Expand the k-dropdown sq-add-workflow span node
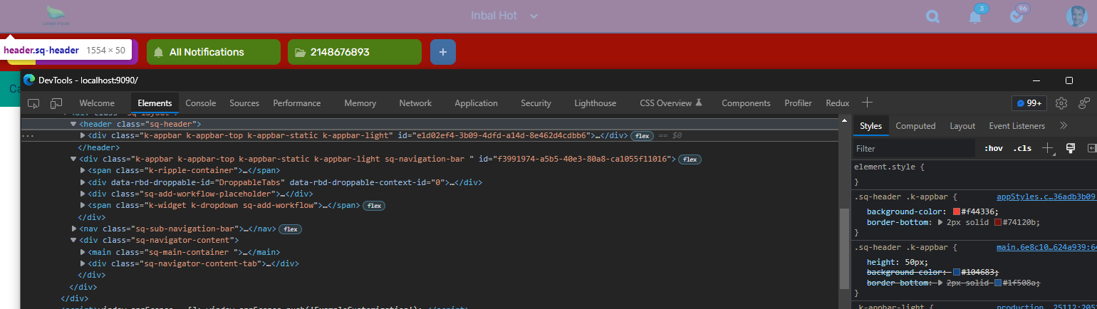 pyautogui.click(x=83, y=206)
